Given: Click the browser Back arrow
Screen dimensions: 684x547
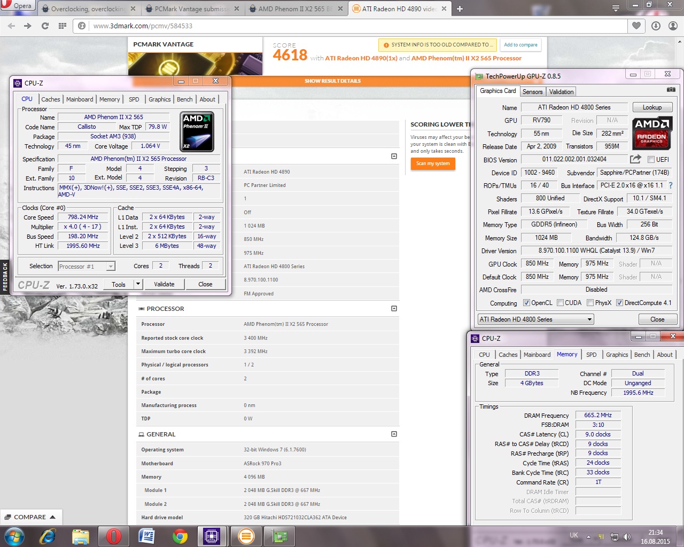Looking at the screenshot, I should tap(12, 26).
